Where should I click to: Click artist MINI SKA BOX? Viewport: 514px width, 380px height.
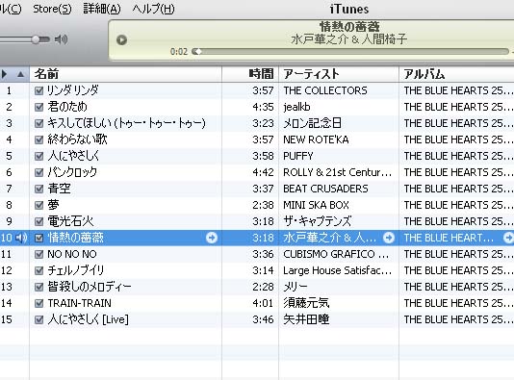pos(316,206)
